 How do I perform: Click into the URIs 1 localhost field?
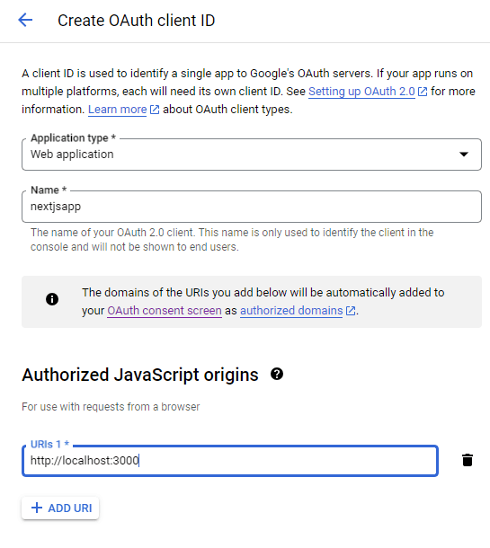coord(230,461)
